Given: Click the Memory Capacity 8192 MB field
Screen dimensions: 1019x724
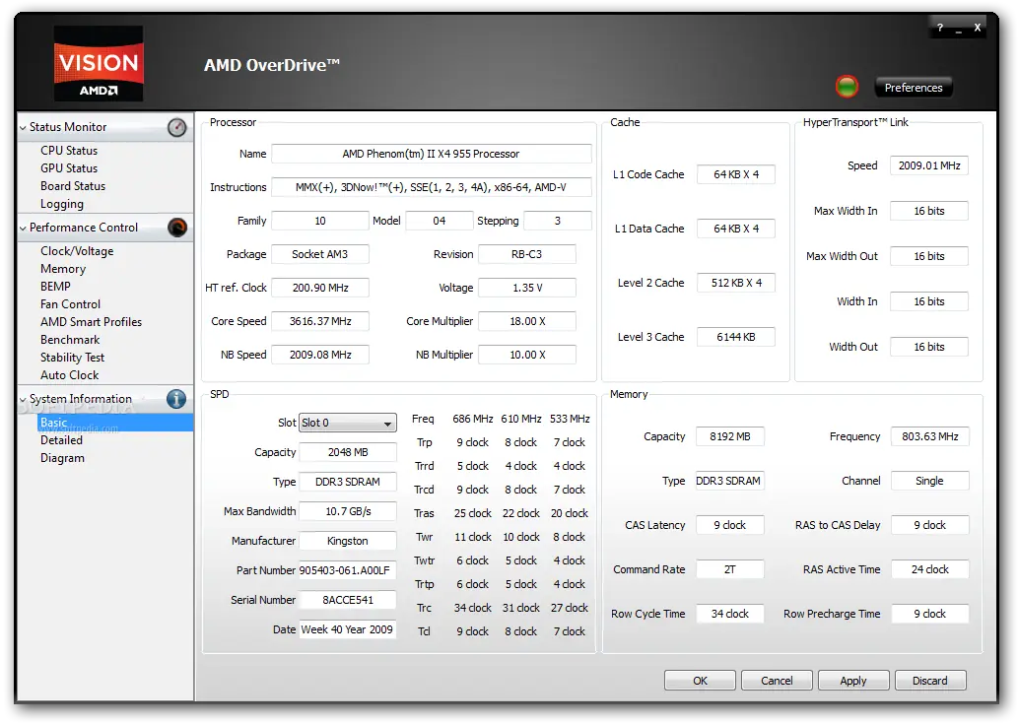Looking at the screenshot, I should pyautogui.click(x=730, y=436).
